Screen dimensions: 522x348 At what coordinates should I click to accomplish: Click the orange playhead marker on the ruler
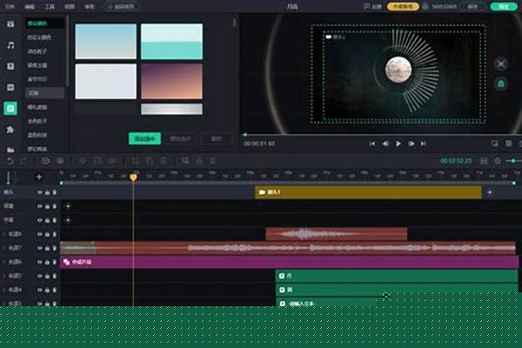click(x=133, y=177)
